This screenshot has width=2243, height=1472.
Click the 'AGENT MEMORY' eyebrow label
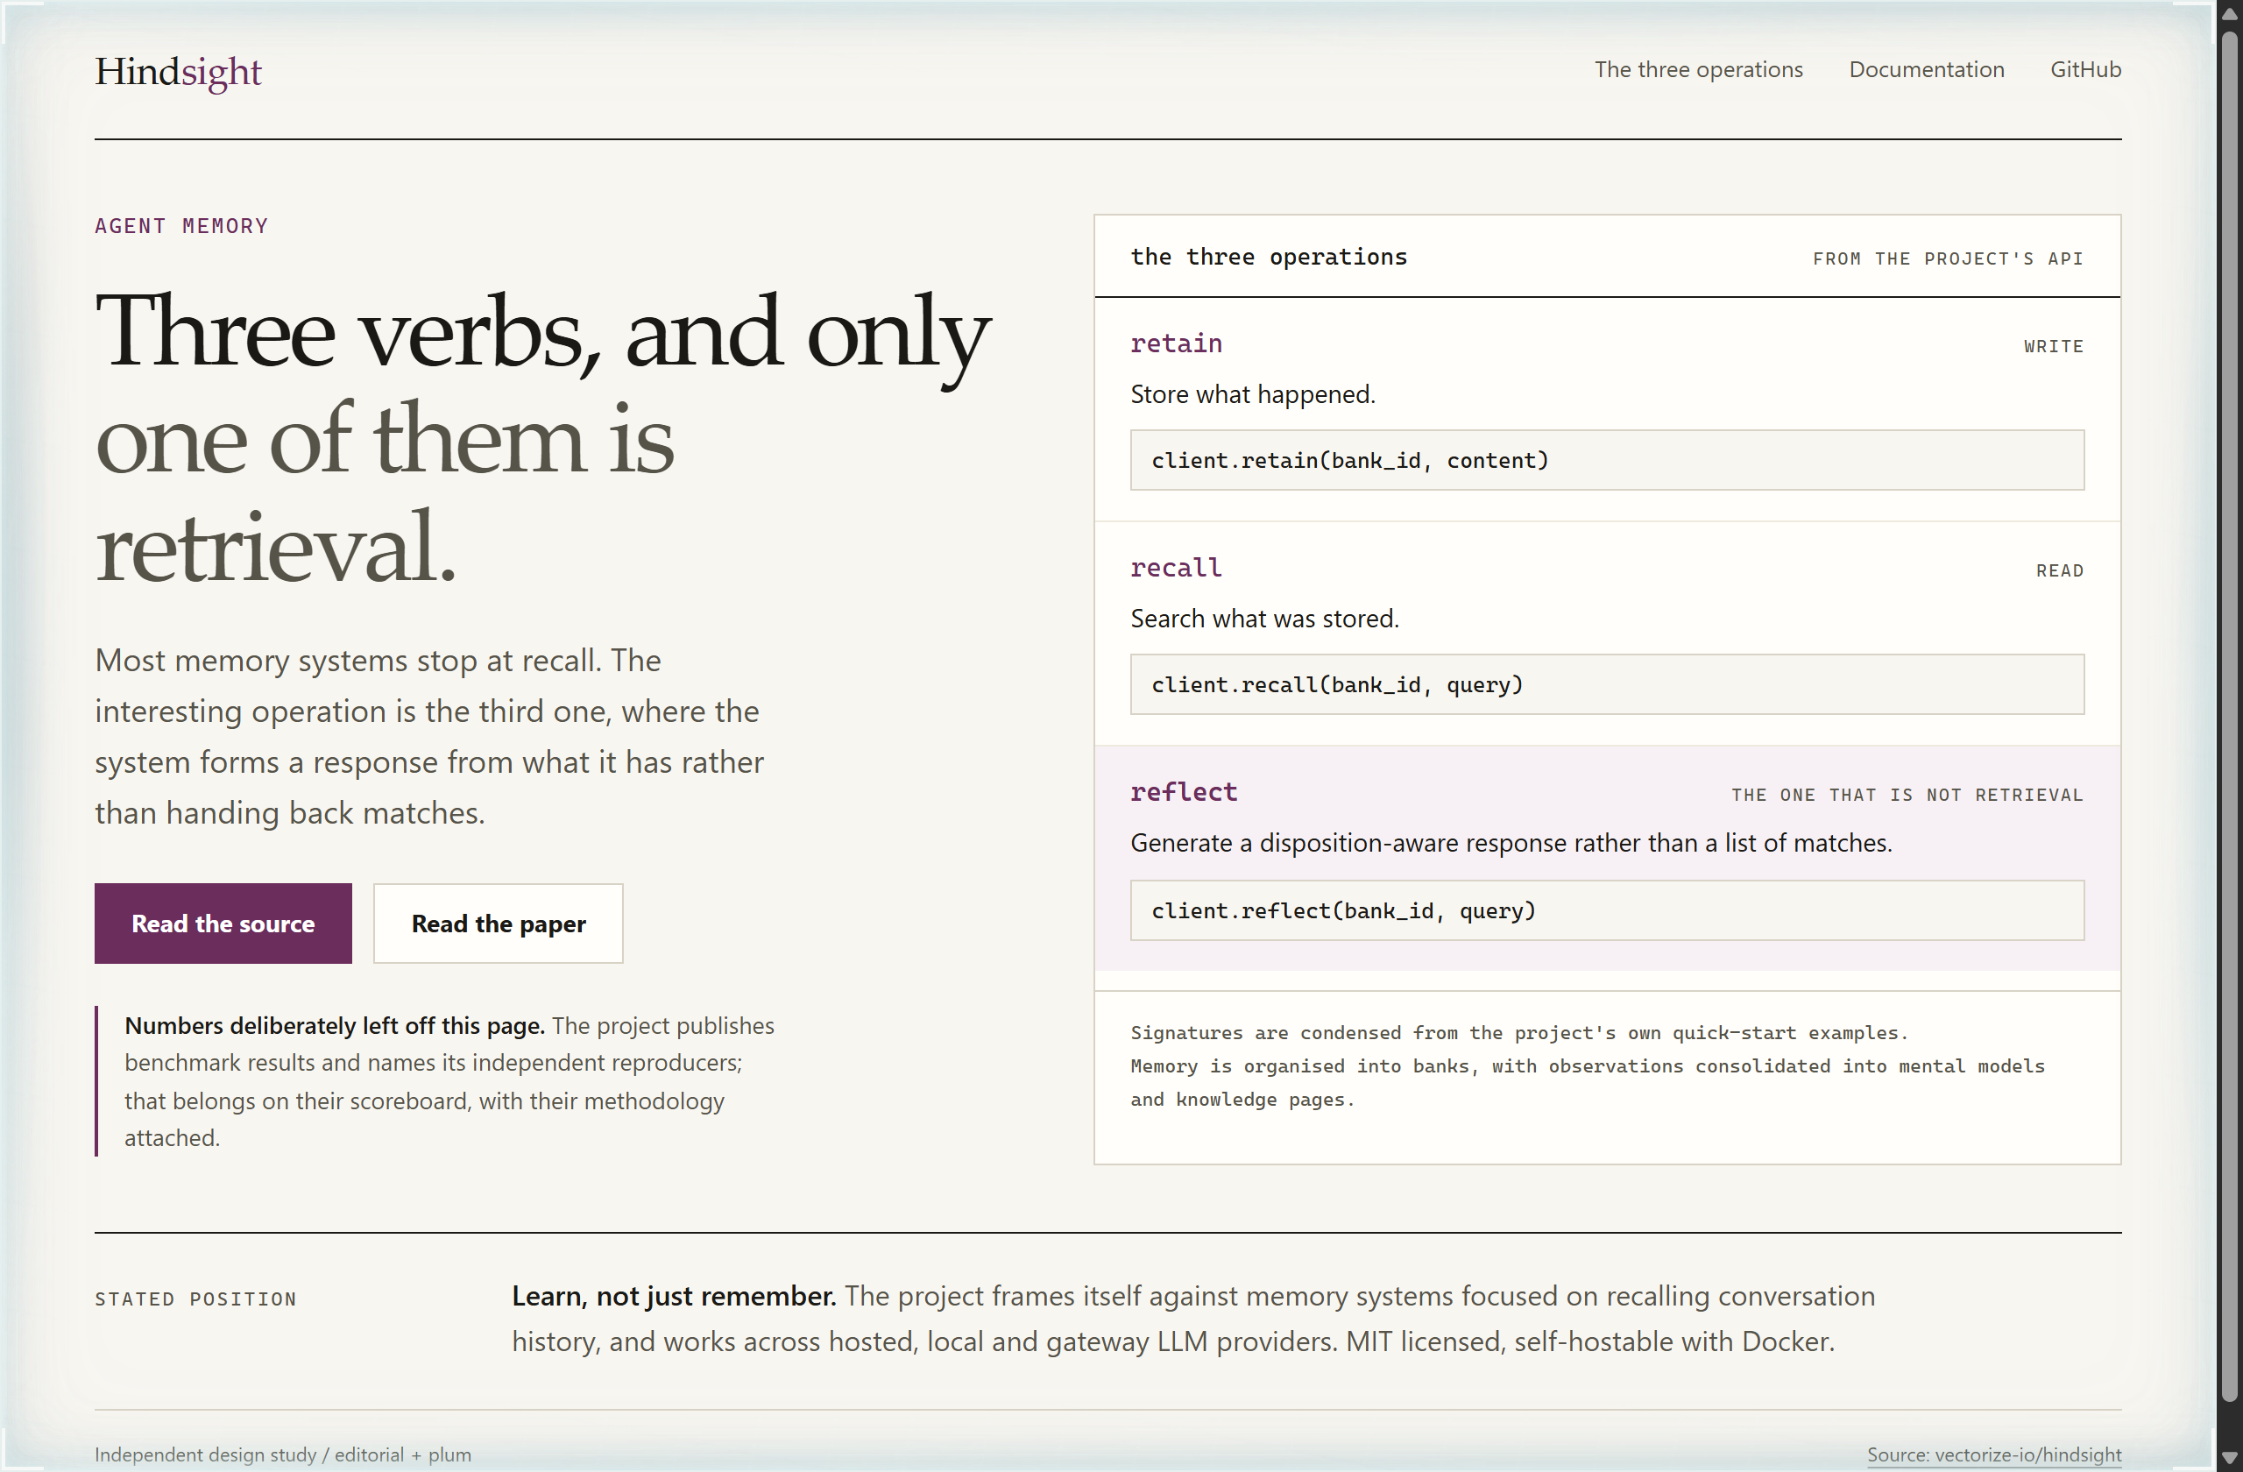click(182, 226)
